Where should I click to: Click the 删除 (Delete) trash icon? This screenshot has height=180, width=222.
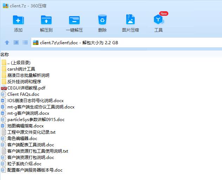click(x=102, y=20)
